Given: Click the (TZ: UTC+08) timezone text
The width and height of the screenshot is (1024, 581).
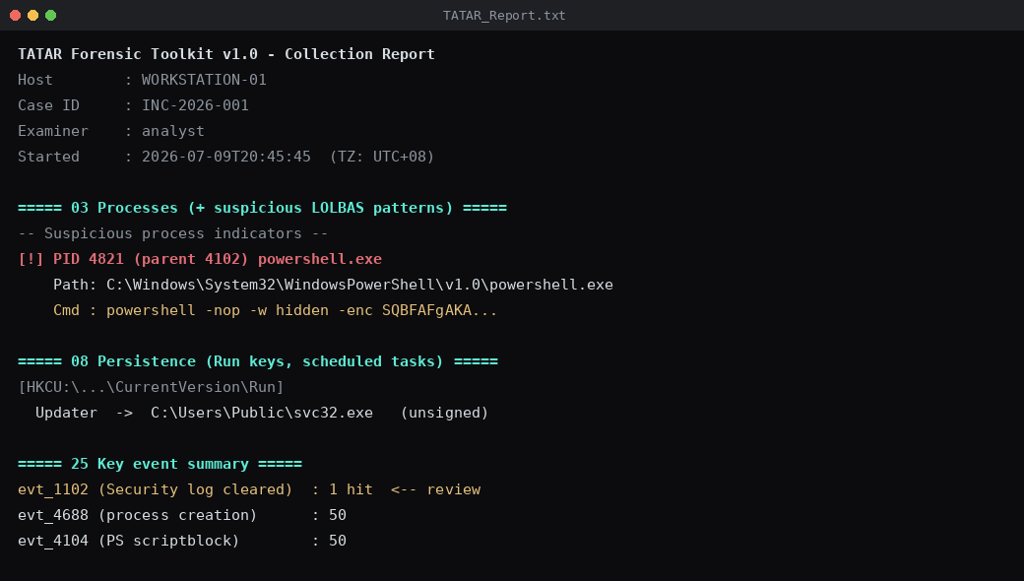Looking at the screenshot, I should click(x=381, y=157).
